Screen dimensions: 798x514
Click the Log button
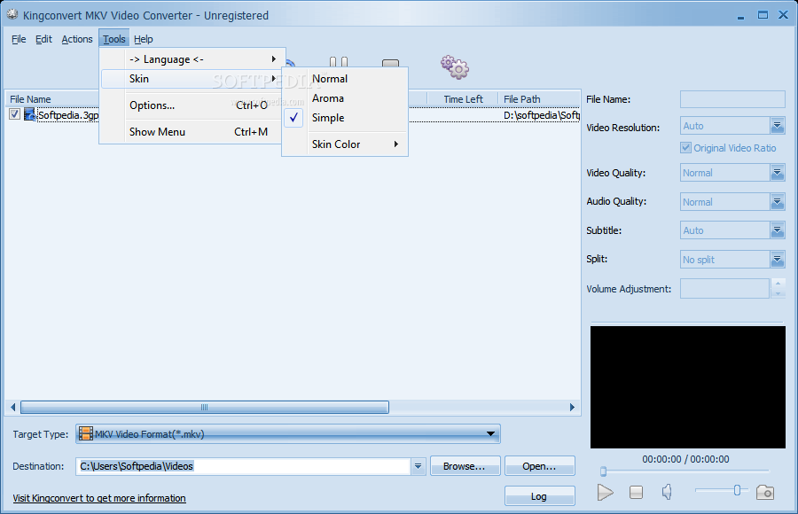point(539,496)
